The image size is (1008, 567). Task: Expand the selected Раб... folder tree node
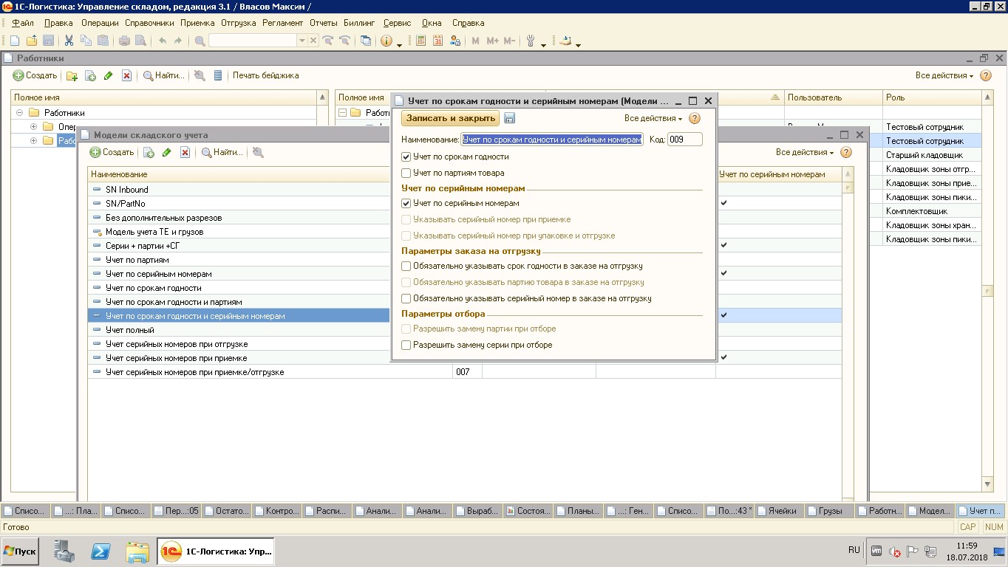click(33, 141)
